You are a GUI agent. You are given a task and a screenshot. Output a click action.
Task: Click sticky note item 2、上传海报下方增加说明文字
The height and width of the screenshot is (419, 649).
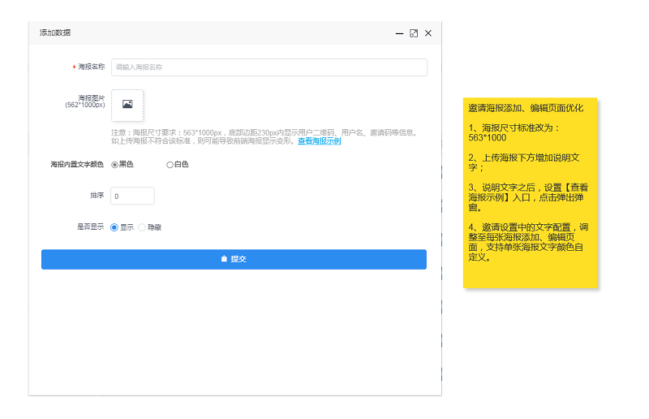(524, 162)
